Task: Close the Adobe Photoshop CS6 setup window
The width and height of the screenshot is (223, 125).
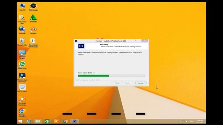Action: (x=145, y=41)
